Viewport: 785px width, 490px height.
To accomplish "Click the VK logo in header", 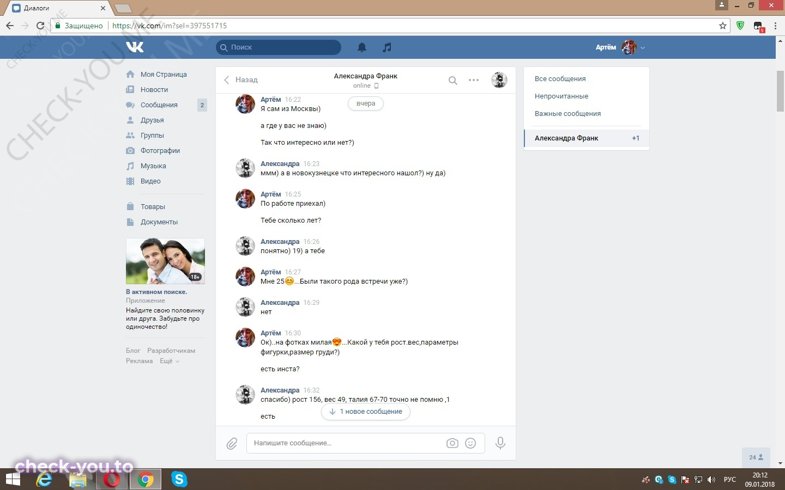I will 135,47.
